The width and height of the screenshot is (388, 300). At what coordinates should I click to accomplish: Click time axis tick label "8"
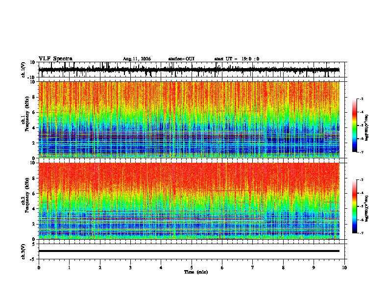283,268
